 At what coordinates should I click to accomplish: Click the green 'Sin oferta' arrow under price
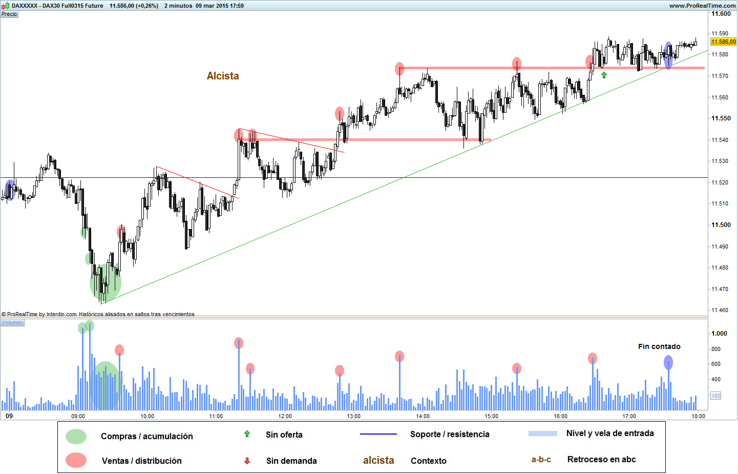point(604,75)
